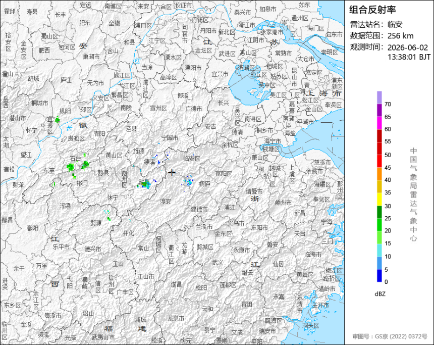Viewport: 434px width, 345px height.
Task: Click the yellow 30–35 dBZ legend color
Action: click(379, 199)
